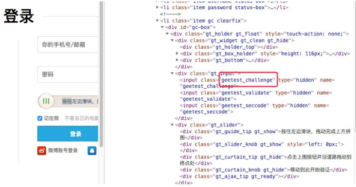
Task: Select the geetest_challenge input element line
Action: click(257, 83)
